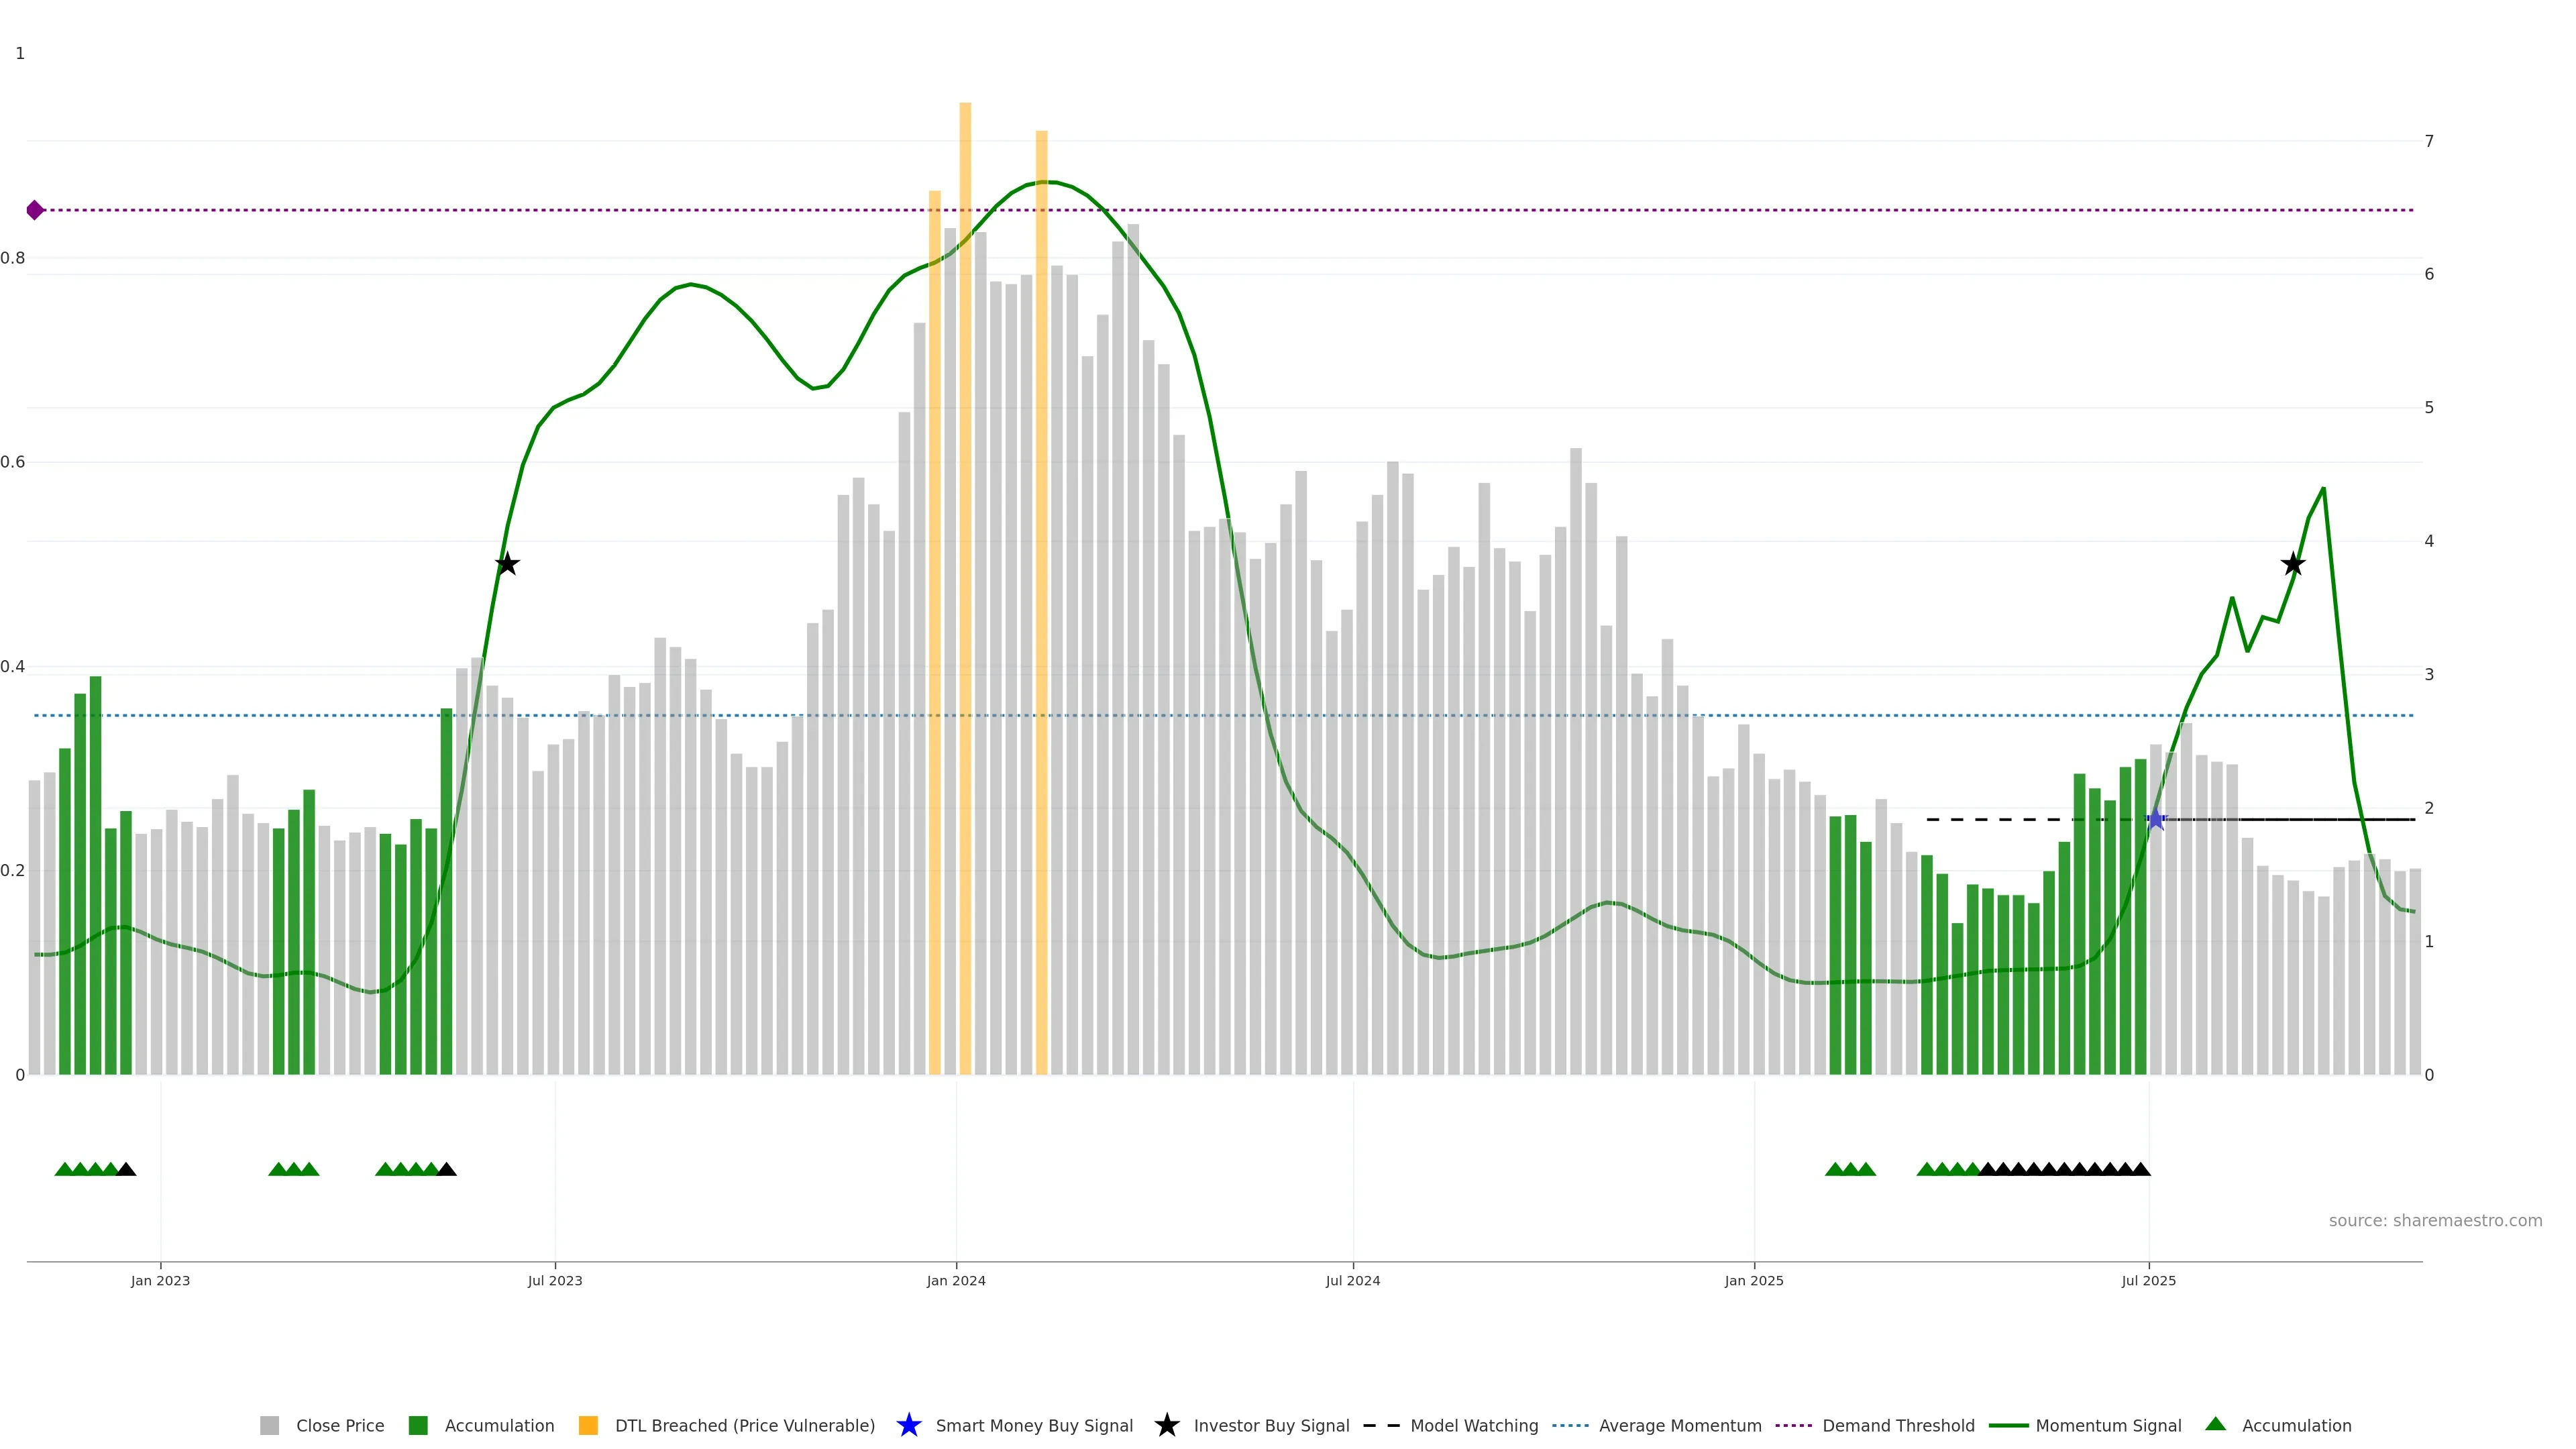Click the purple diamond Demand Threshold marker
The height and width of the screenshot is (1449, 2576).
coord(35,210)
